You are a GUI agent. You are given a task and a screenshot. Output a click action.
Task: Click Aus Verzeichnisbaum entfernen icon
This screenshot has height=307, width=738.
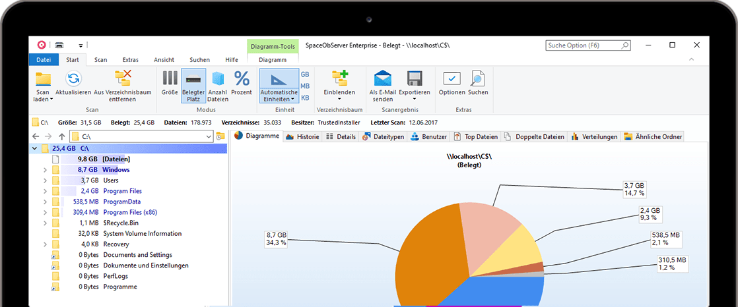[x=123, y=78]
